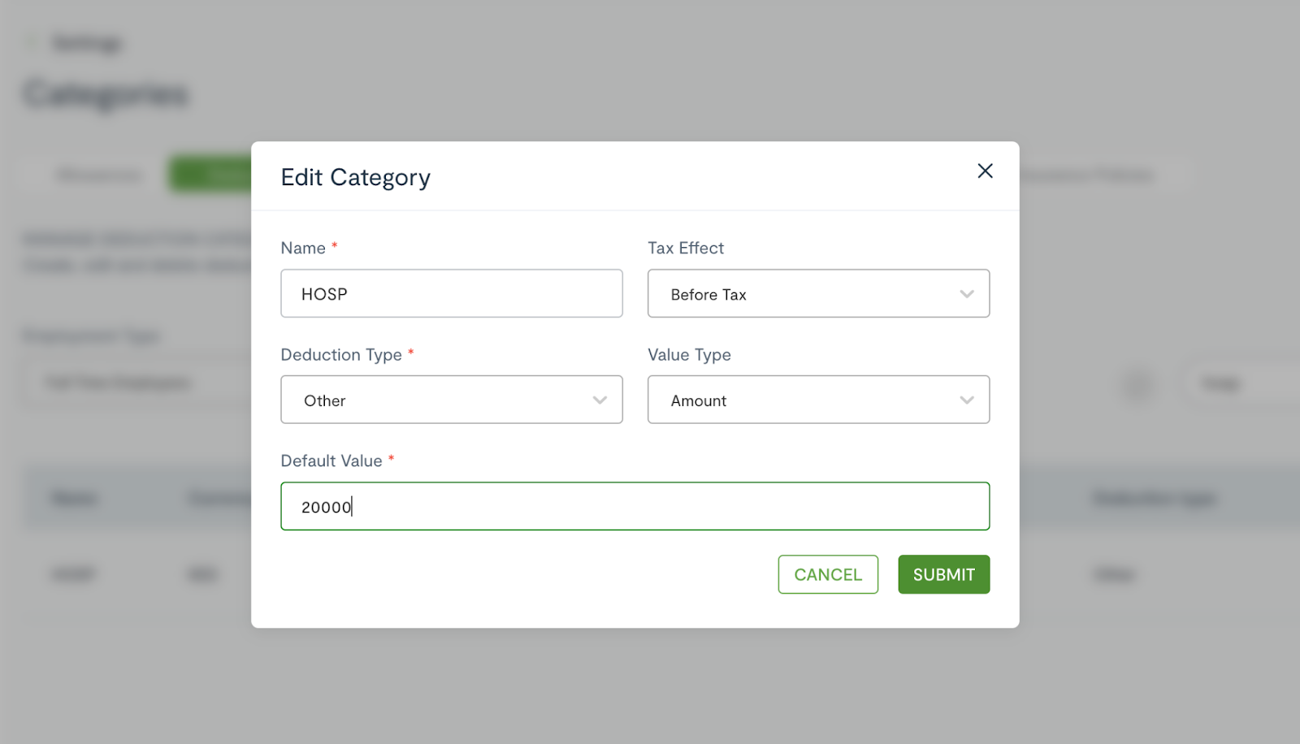
Task: Focus the Default Value field with 20000
Action: pos(635,506)
